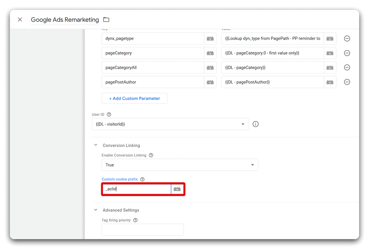Open variable picker beside Custom cookie prefix field
The width and height of the screenshot is (369, 249).
(177, 189)
